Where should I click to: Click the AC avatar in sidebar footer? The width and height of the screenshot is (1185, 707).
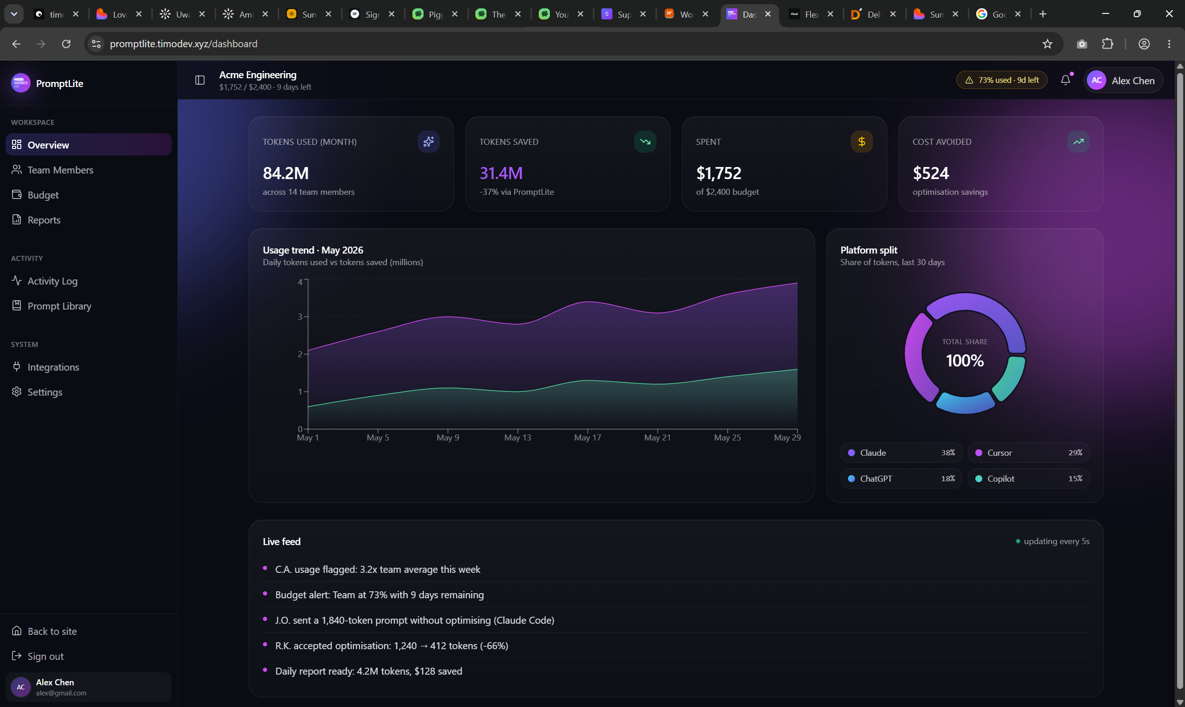20,687
